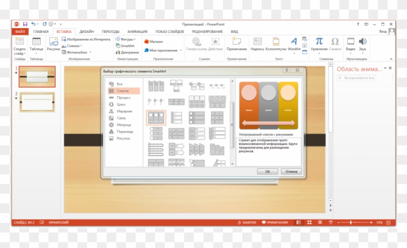Click Мои приложения in ribbon

pyautogui.click(x=161, y=50)
